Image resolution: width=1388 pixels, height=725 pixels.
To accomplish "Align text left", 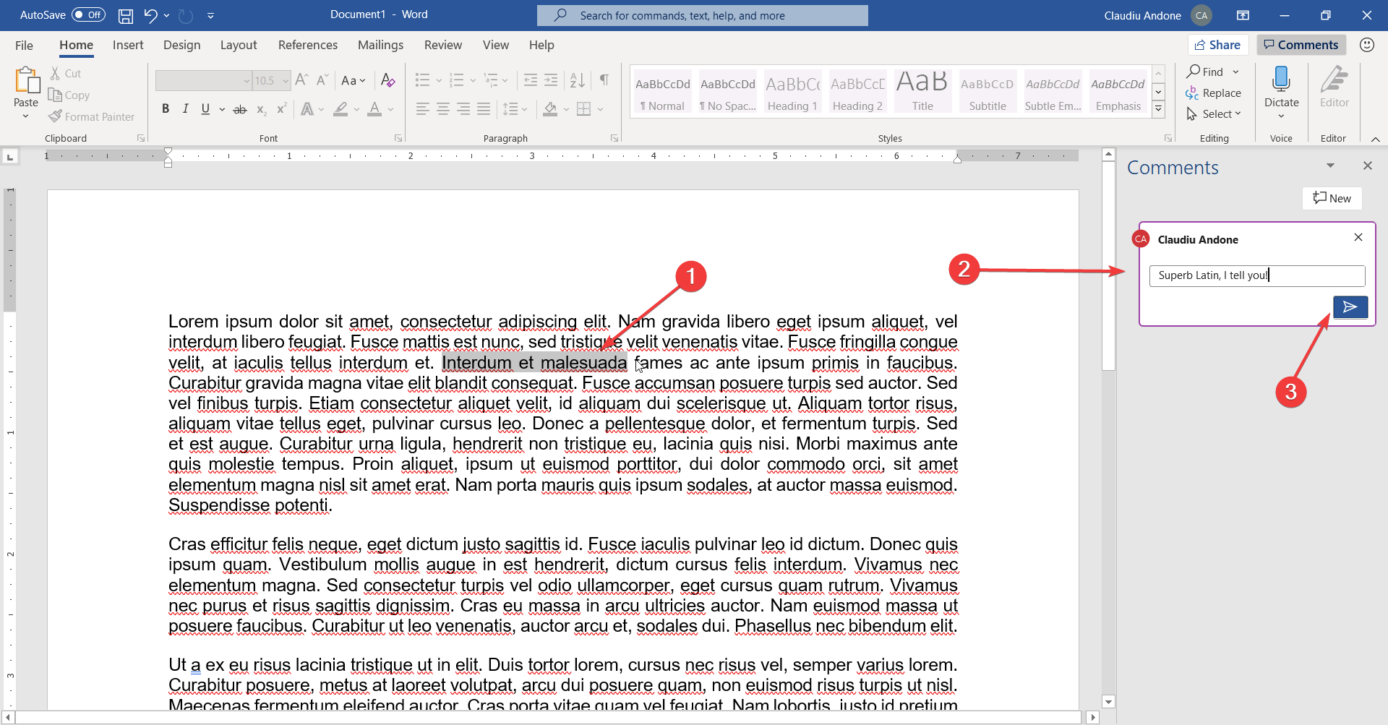I will click(x=423, y=109).
